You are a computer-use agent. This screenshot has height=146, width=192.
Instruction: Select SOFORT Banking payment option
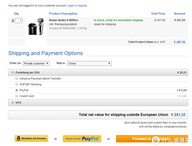pyautogui.click(x=17, y=84)
